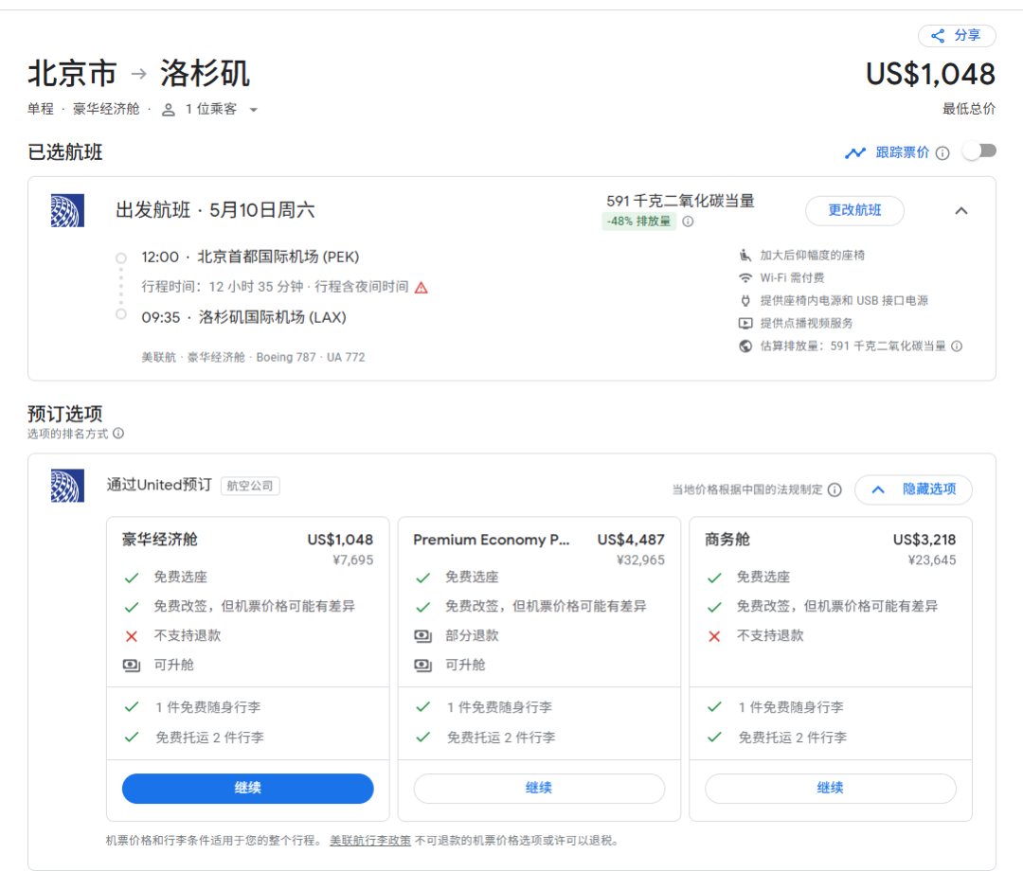Image resolution: width=1023 pixels, height=871 pixels.
Task: Click info icon next to 估算排放量
Action: coord(957,347)
